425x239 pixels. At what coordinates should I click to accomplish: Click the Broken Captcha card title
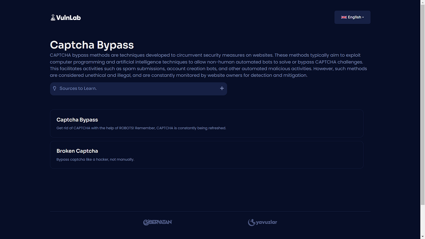pyautogui.click(x=77, y=151)
